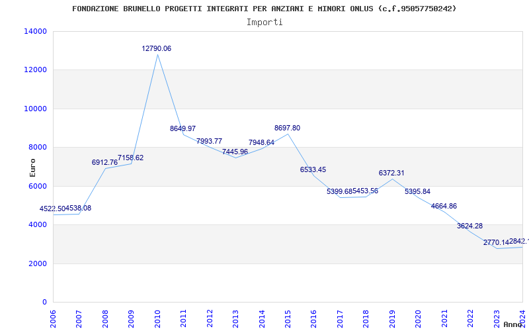Viewport: 529px width, 331px height.
Task: Click the 6533.45 data label
Action: click(x=313, y=169)
